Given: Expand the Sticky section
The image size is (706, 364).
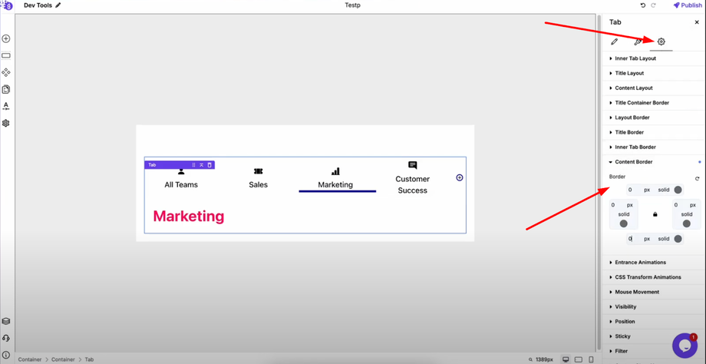Looking at the screenshot, I should pos(655,336).
